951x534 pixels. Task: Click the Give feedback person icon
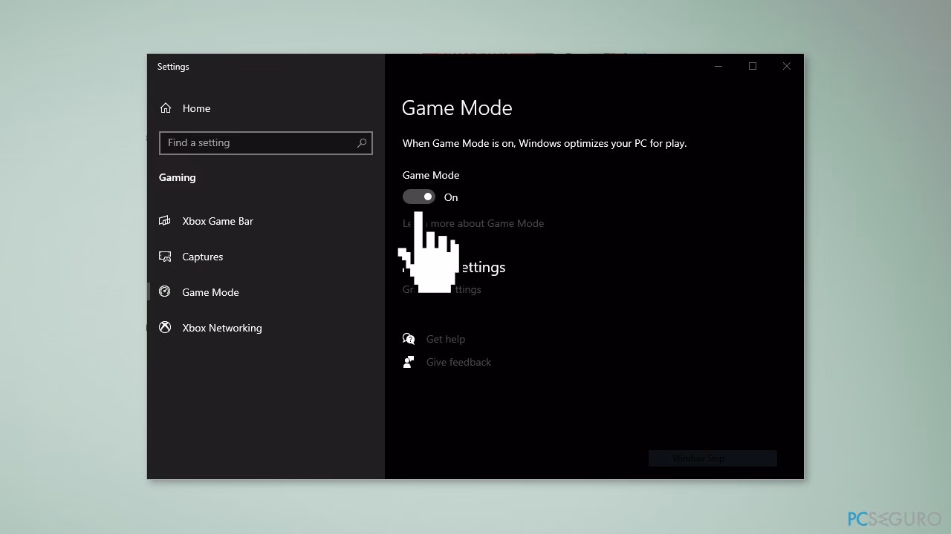point(409,362)
